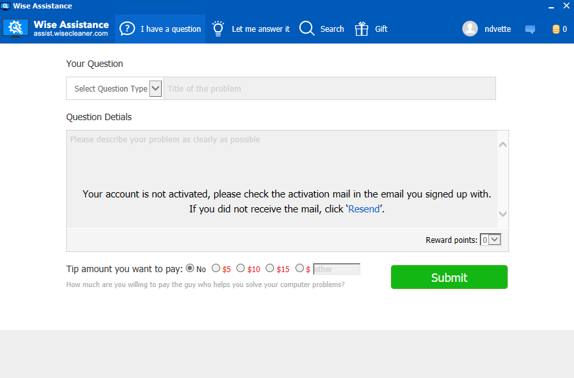Viewport: 574px width, 378px height.
Task: Click the user avatar icon
Action: 470,29
